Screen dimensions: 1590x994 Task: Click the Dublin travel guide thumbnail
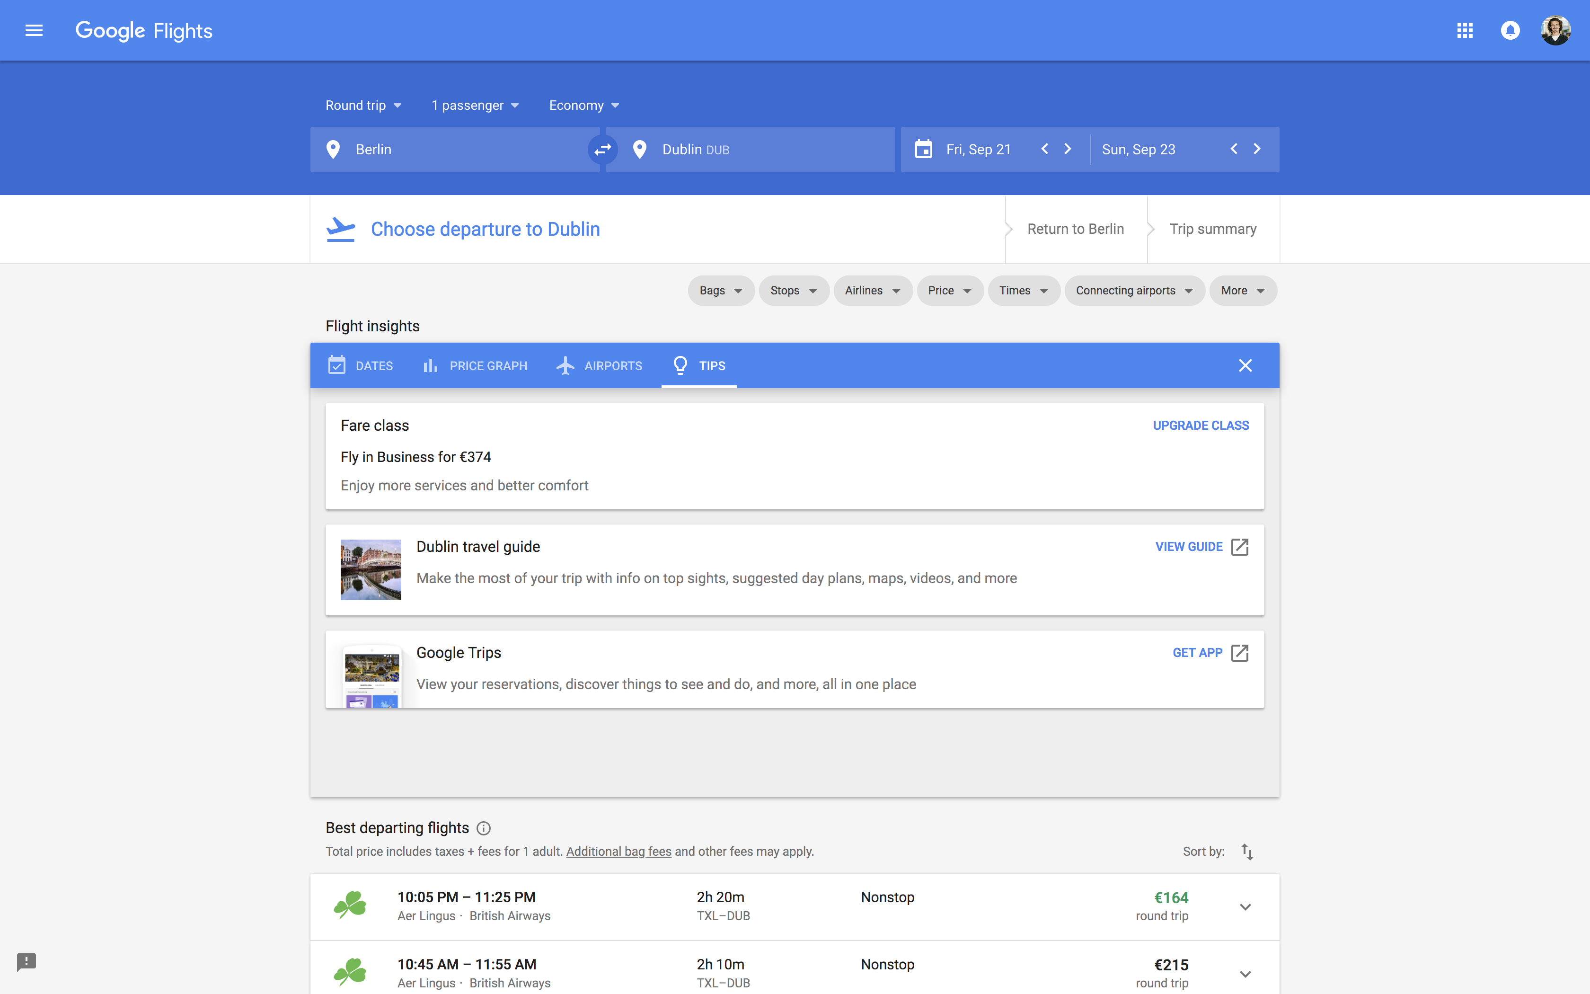pyautogui.click(x=371, y=569)
